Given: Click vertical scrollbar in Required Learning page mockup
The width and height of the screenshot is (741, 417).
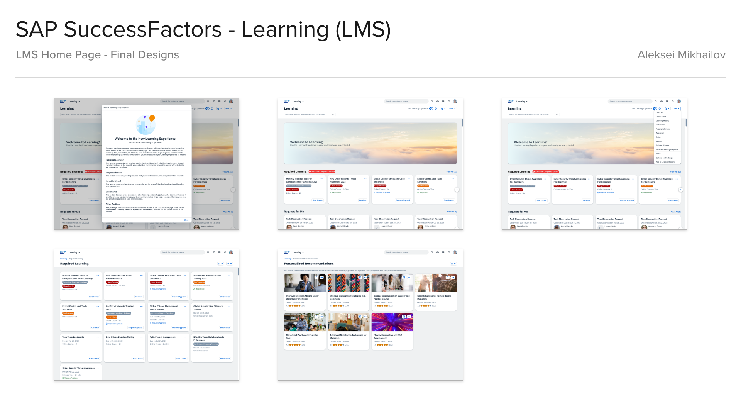Looking at the screenshot, I should [238, 272].
